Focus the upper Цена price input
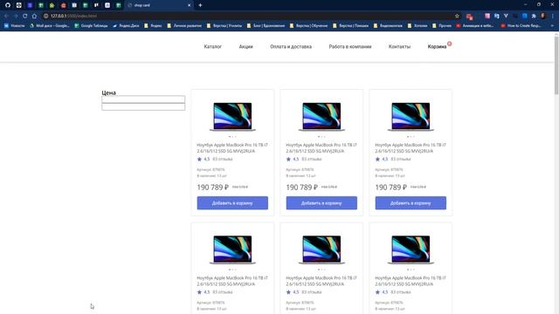559x314 pixels. [x=143, y=99]
